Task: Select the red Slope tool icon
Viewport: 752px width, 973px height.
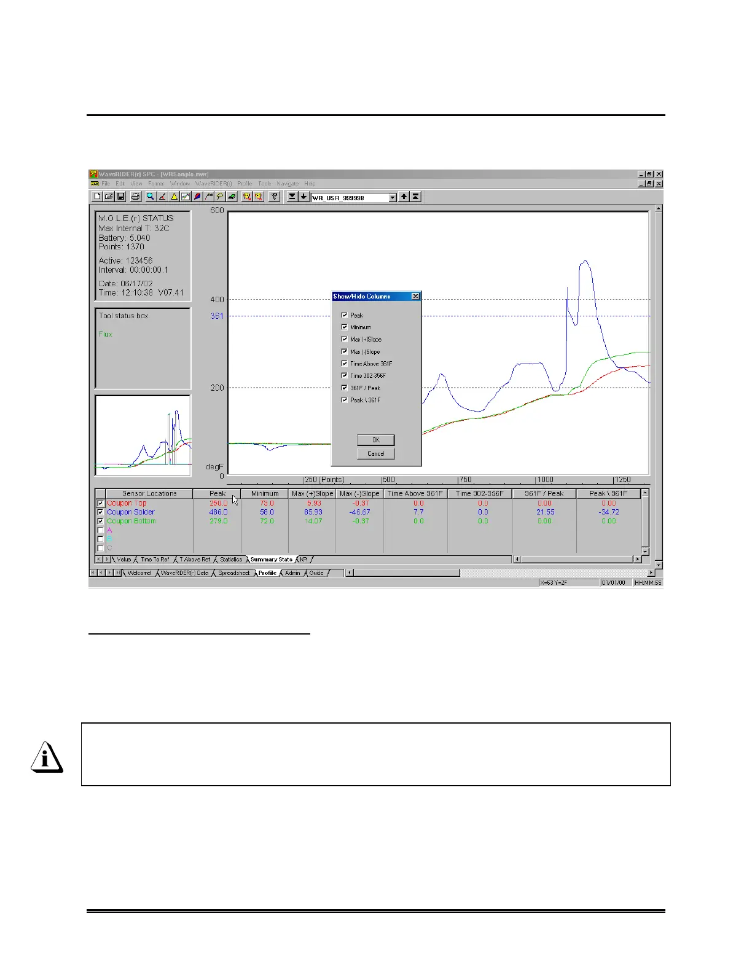Action: click(162, 197)
